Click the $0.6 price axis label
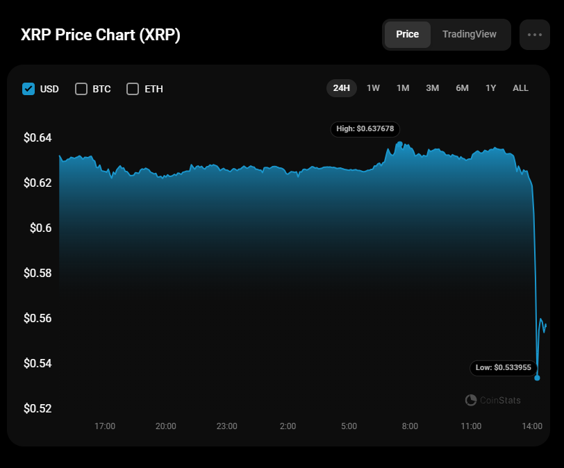This screenshot has width=564, height=468. click(40, 228)
